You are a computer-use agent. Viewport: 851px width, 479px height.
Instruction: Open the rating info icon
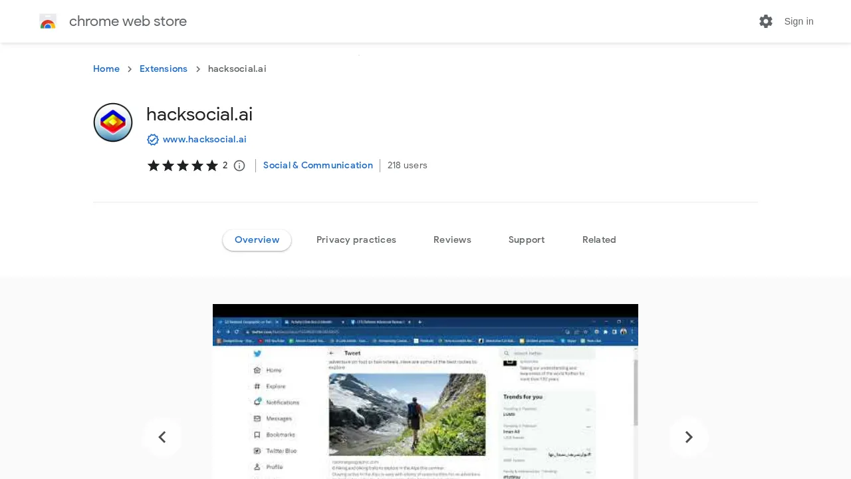coord(239,166)
